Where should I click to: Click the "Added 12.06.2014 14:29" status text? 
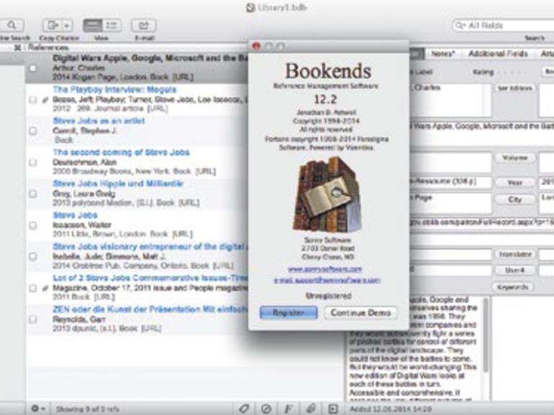tap(391, 409)
